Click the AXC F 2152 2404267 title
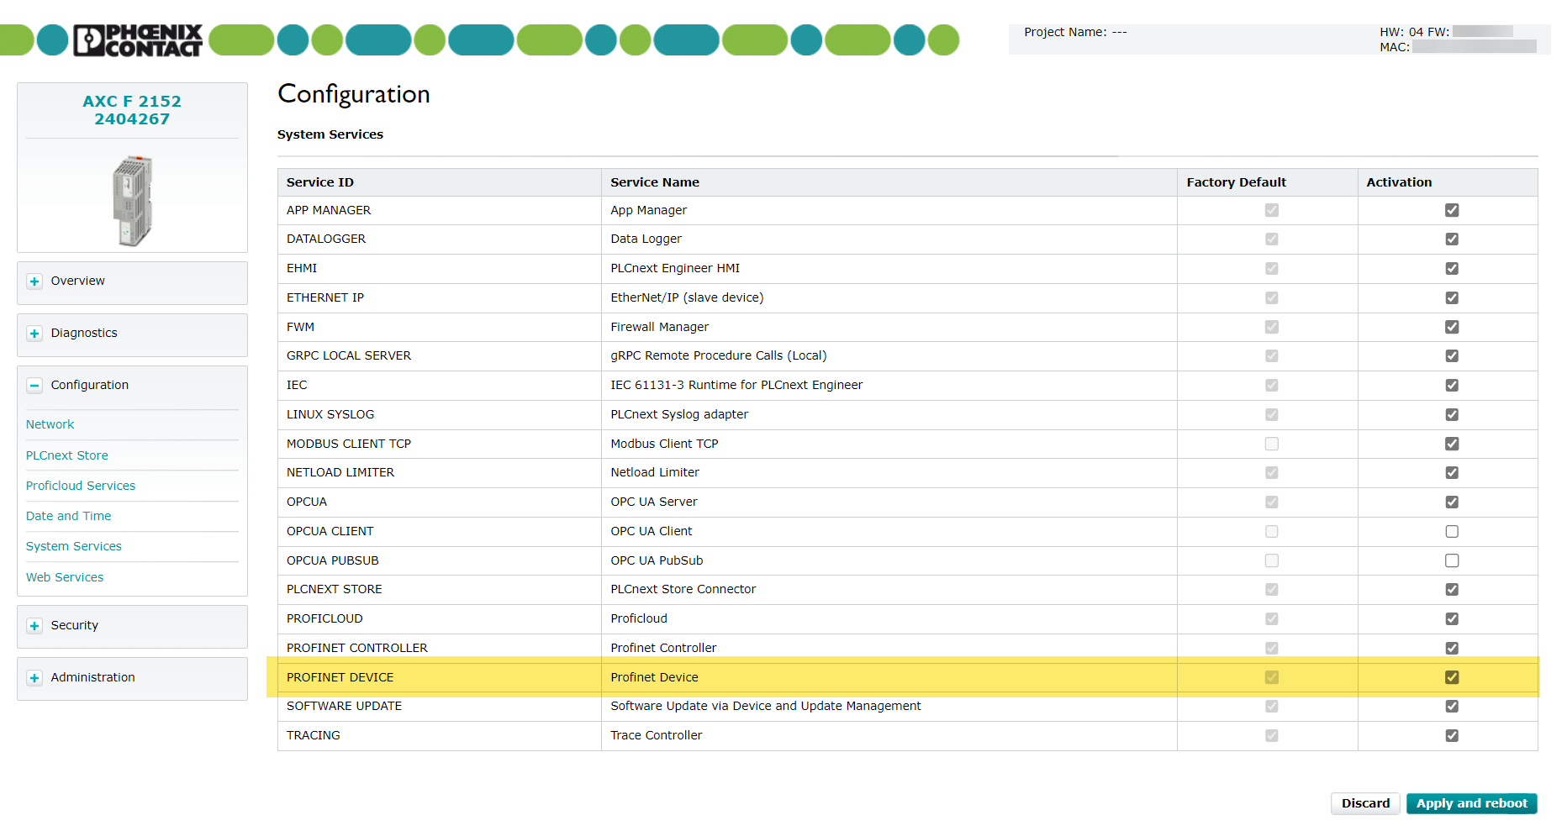Viewport: 1567px width, 831px height. point(132,110)
